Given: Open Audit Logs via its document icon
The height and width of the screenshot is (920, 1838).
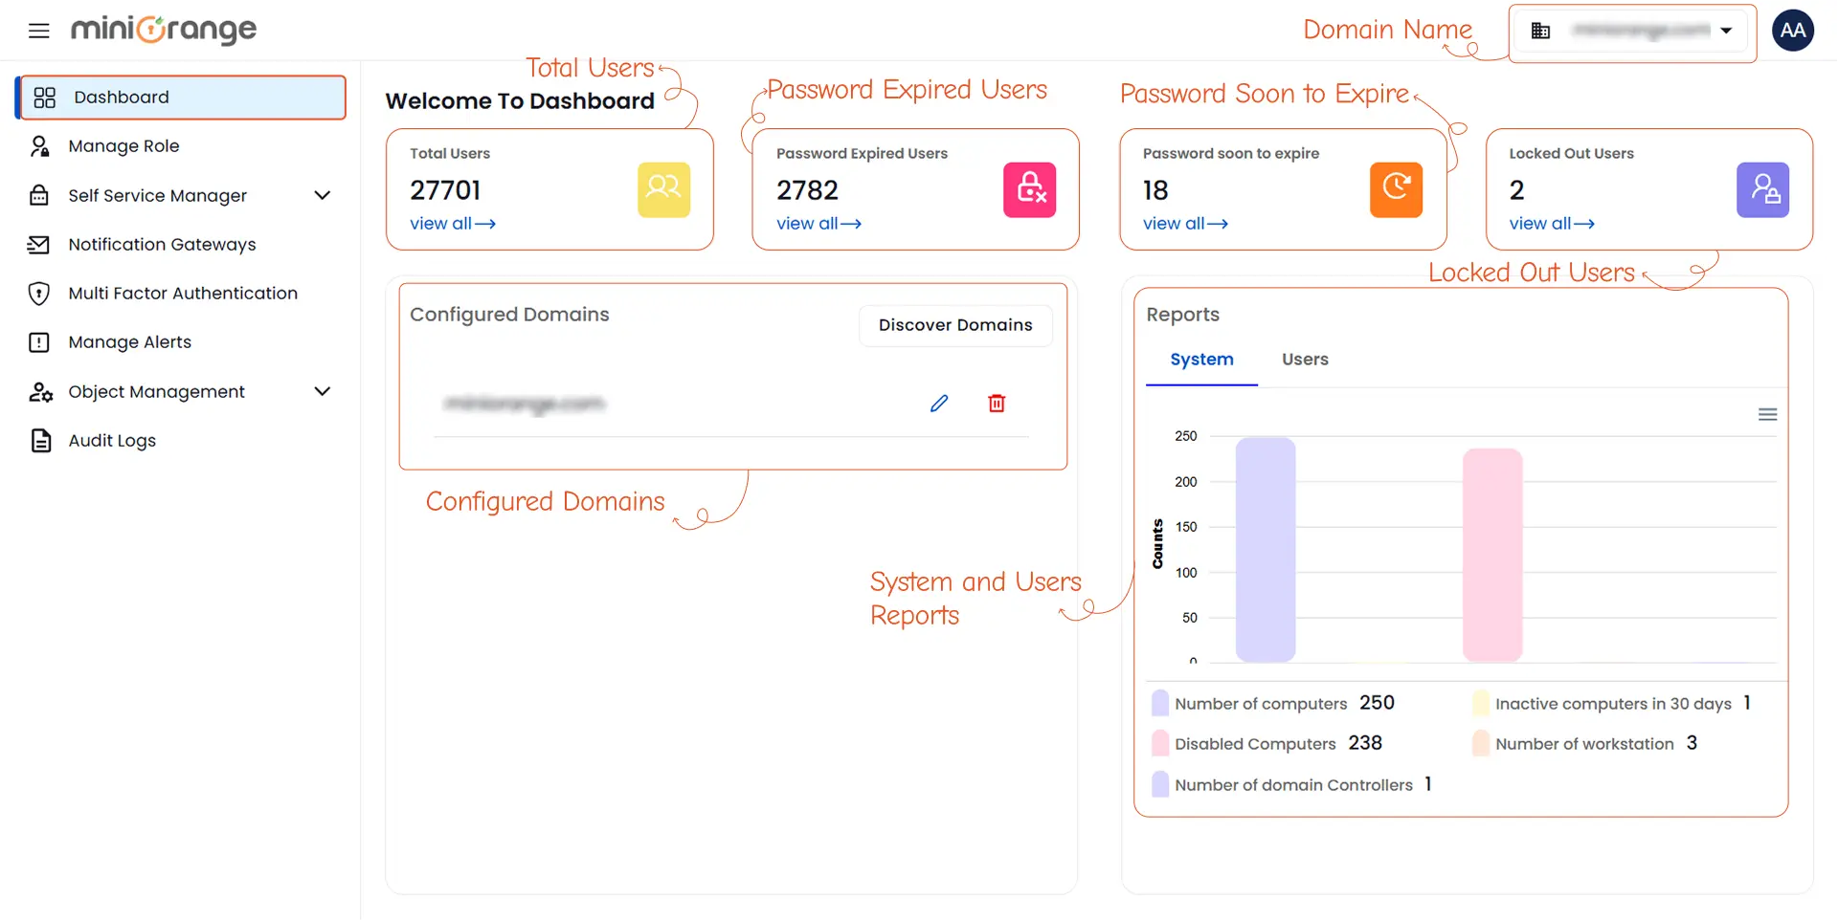Looking at the screenshot, I should (39, 440).
